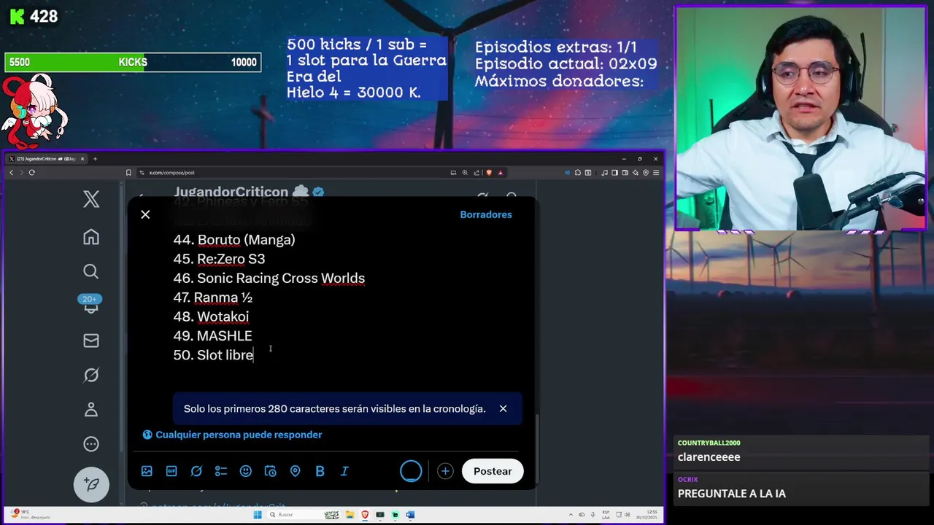Bookmark this page in browser
The image size is (934, 525).
(128, 173)
